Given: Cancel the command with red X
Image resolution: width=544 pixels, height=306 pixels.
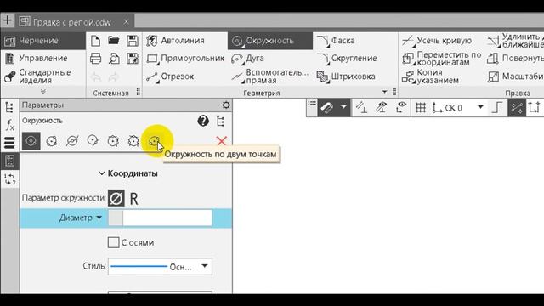Looking at the screenshot, I should click(221, 141).
